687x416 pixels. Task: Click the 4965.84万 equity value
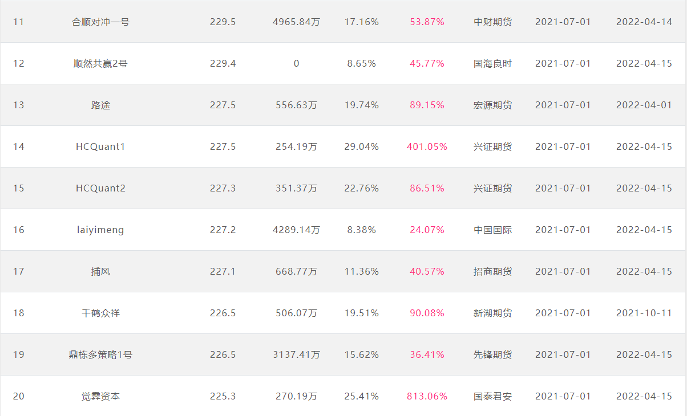point(296,22)
